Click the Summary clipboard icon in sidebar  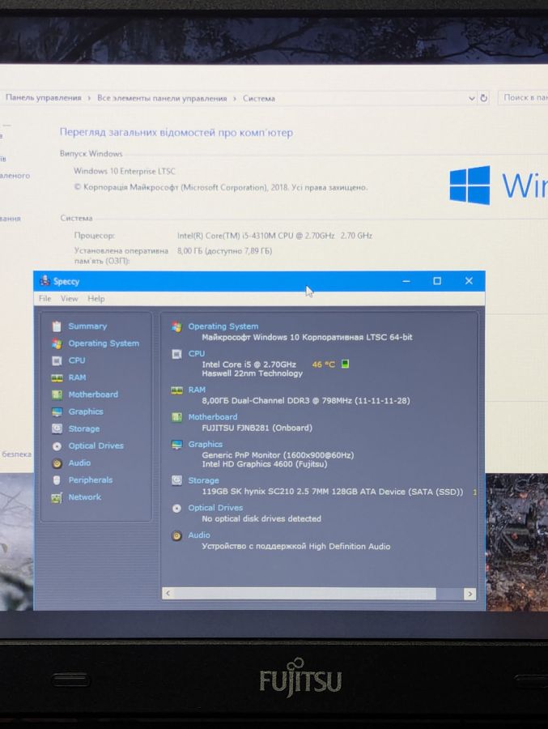click(x=57, y=326)
